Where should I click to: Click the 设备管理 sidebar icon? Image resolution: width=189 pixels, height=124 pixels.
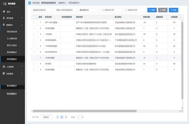click(4, 74)
